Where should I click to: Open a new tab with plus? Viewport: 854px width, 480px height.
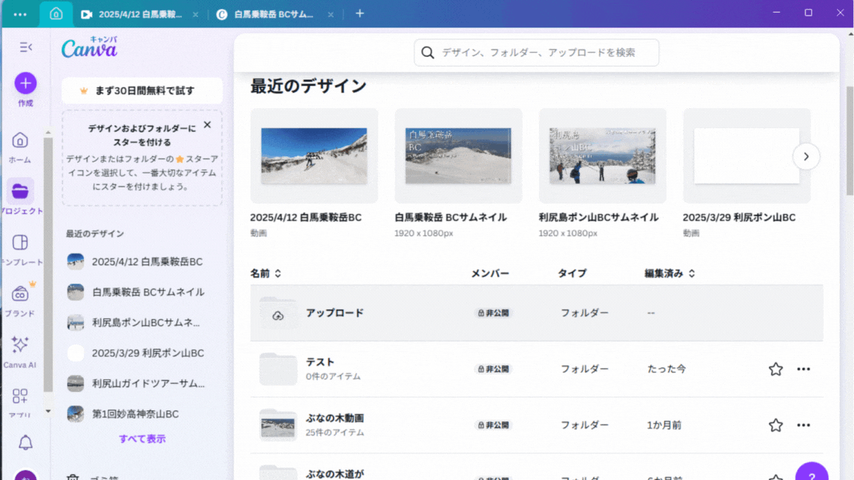click(360, 13)
